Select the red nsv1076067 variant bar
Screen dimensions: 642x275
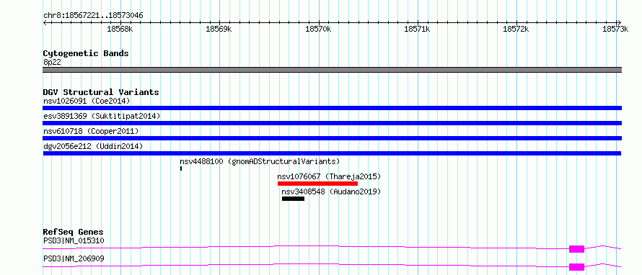pyautogui.click(x=317, y=184)
